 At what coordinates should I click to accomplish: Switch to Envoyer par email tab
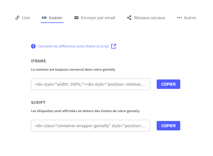(x=99, y=18)
